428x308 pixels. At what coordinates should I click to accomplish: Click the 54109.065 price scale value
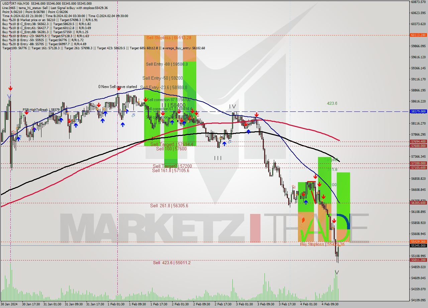[418, 300]
